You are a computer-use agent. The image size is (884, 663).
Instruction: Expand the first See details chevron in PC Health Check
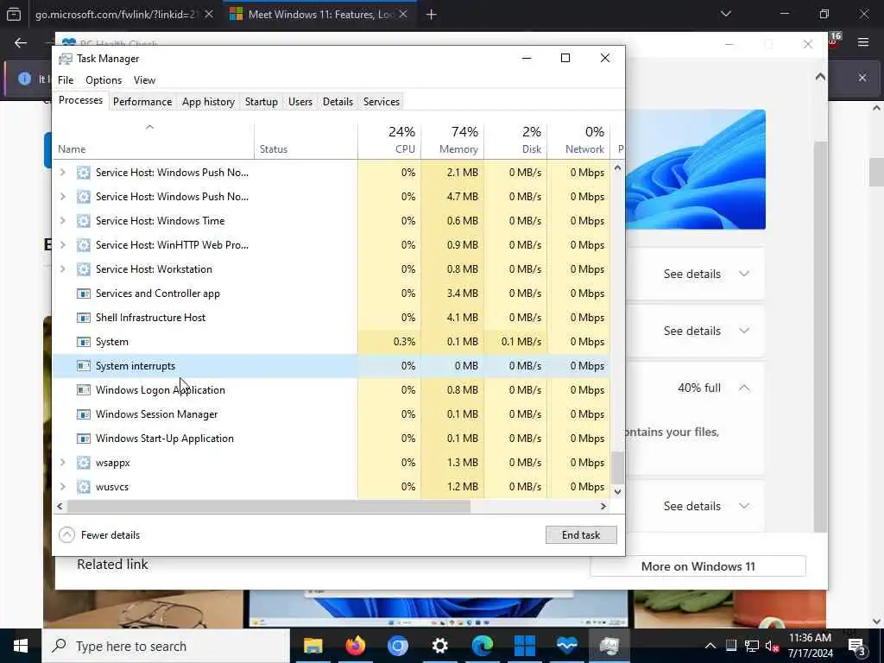coord(744,274)
